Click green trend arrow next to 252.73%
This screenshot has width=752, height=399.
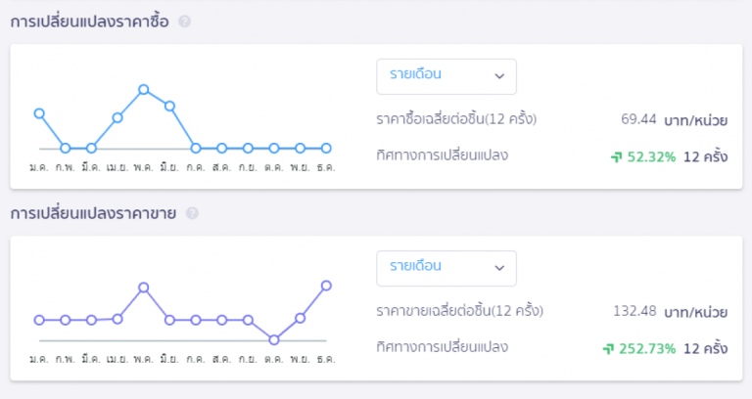608,349
